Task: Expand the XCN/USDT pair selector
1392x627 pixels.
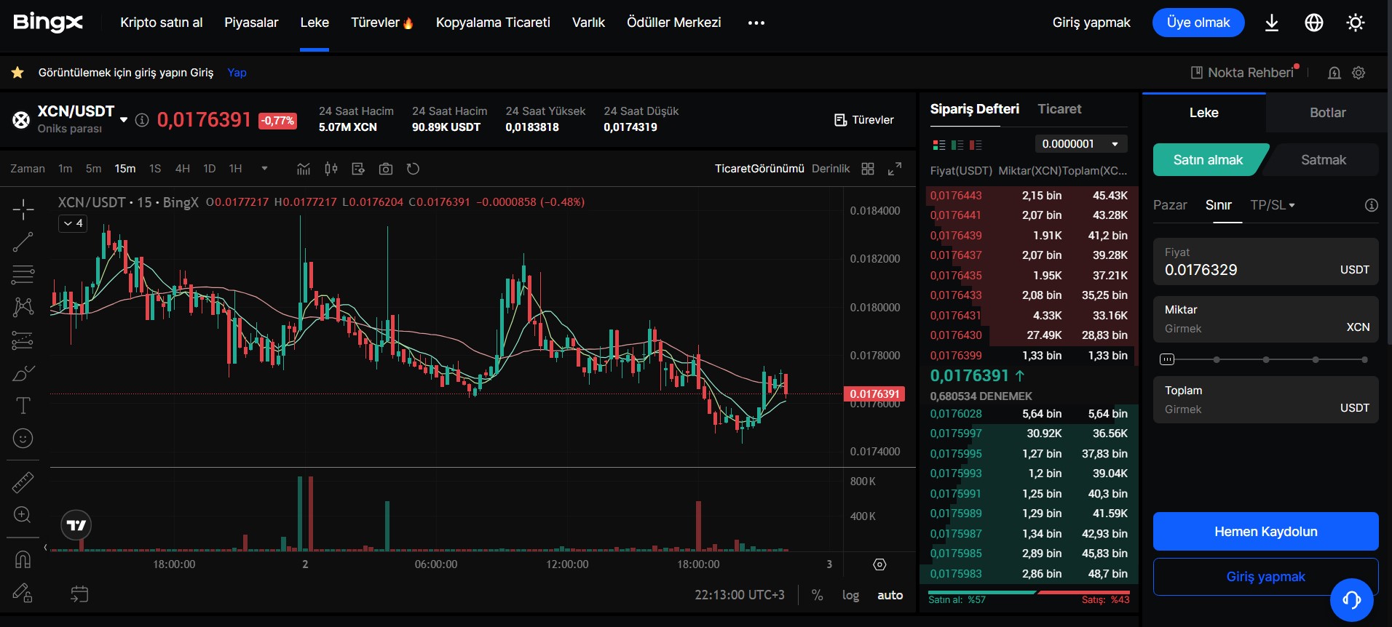Action: pyautogui.click(x=124, y=120)
